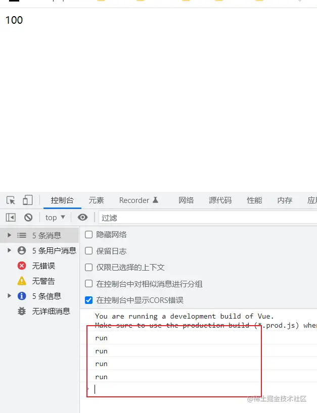This screenshot has height=413, width=317.
Task: Open the Recorder tab
Action: (139, 200)
